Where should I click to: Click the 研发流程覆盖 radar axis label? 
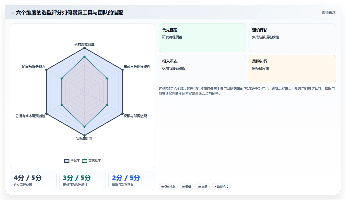84,44
